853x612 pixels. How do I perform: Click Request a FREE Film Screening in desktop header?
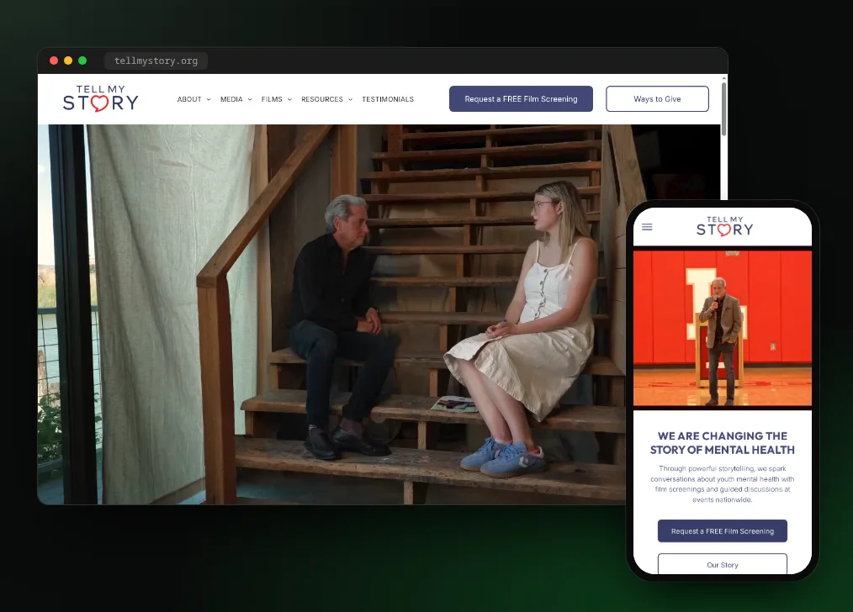pyautogui.click(x=521, y=99)
